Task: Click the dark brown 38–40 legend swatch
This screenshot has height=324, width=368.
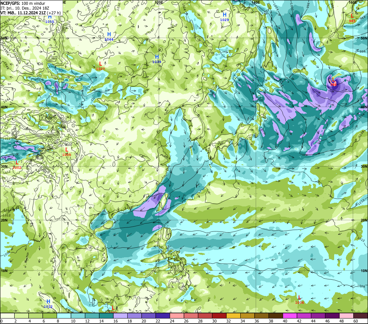Action: pyautogui.click(x=276, y=316)
